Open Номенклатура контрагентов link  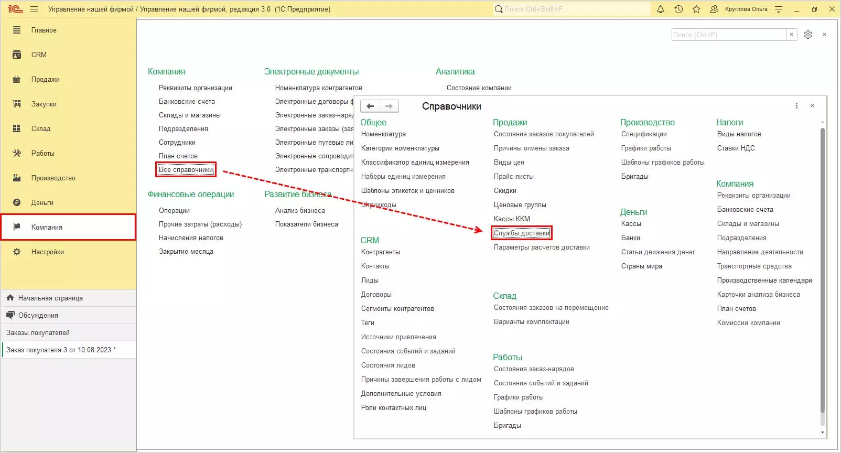(319, 88)
